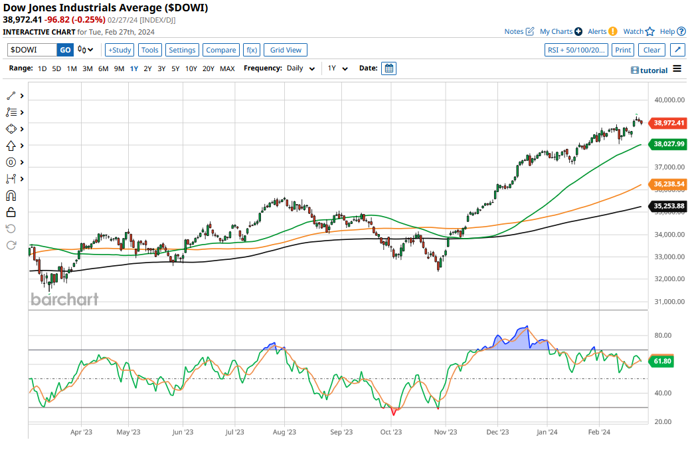This screenshot has height=450, width=688.
Task: Select the line drawing tool
Action: [x=11, y=96]
